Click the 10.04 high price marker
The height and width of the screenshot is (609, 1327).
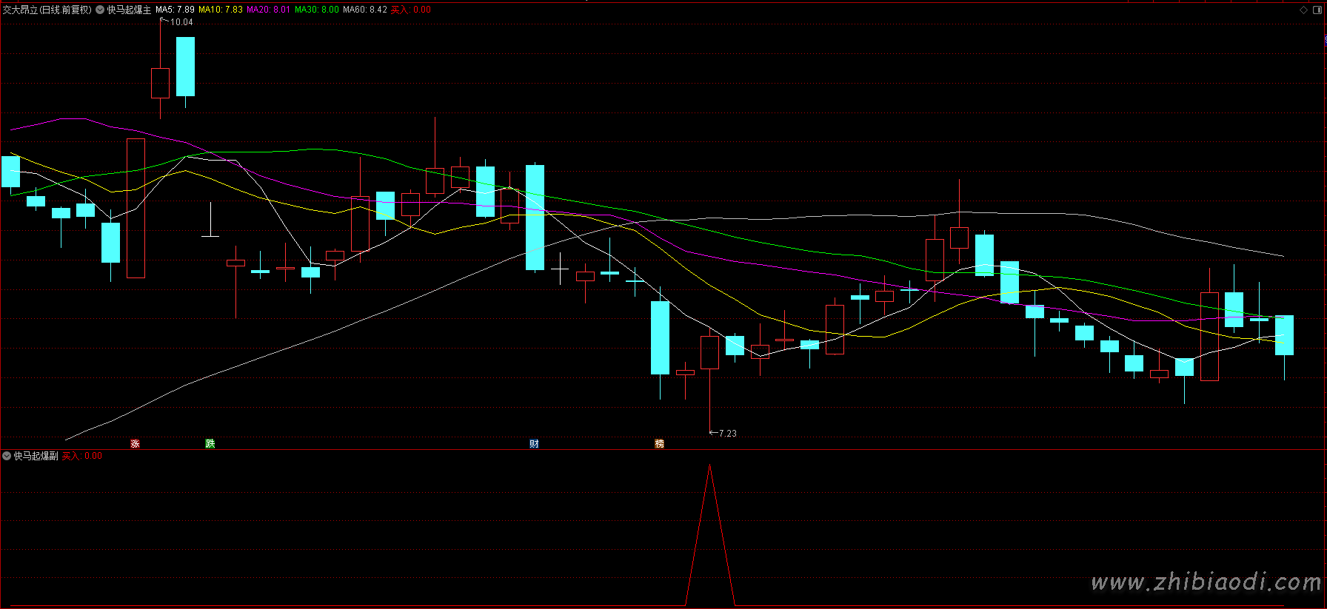[181, 22]
